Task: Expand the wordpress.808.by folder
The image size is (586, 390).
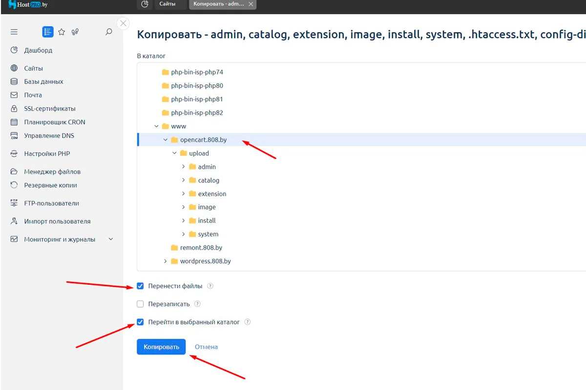Action: pos(166,261)
